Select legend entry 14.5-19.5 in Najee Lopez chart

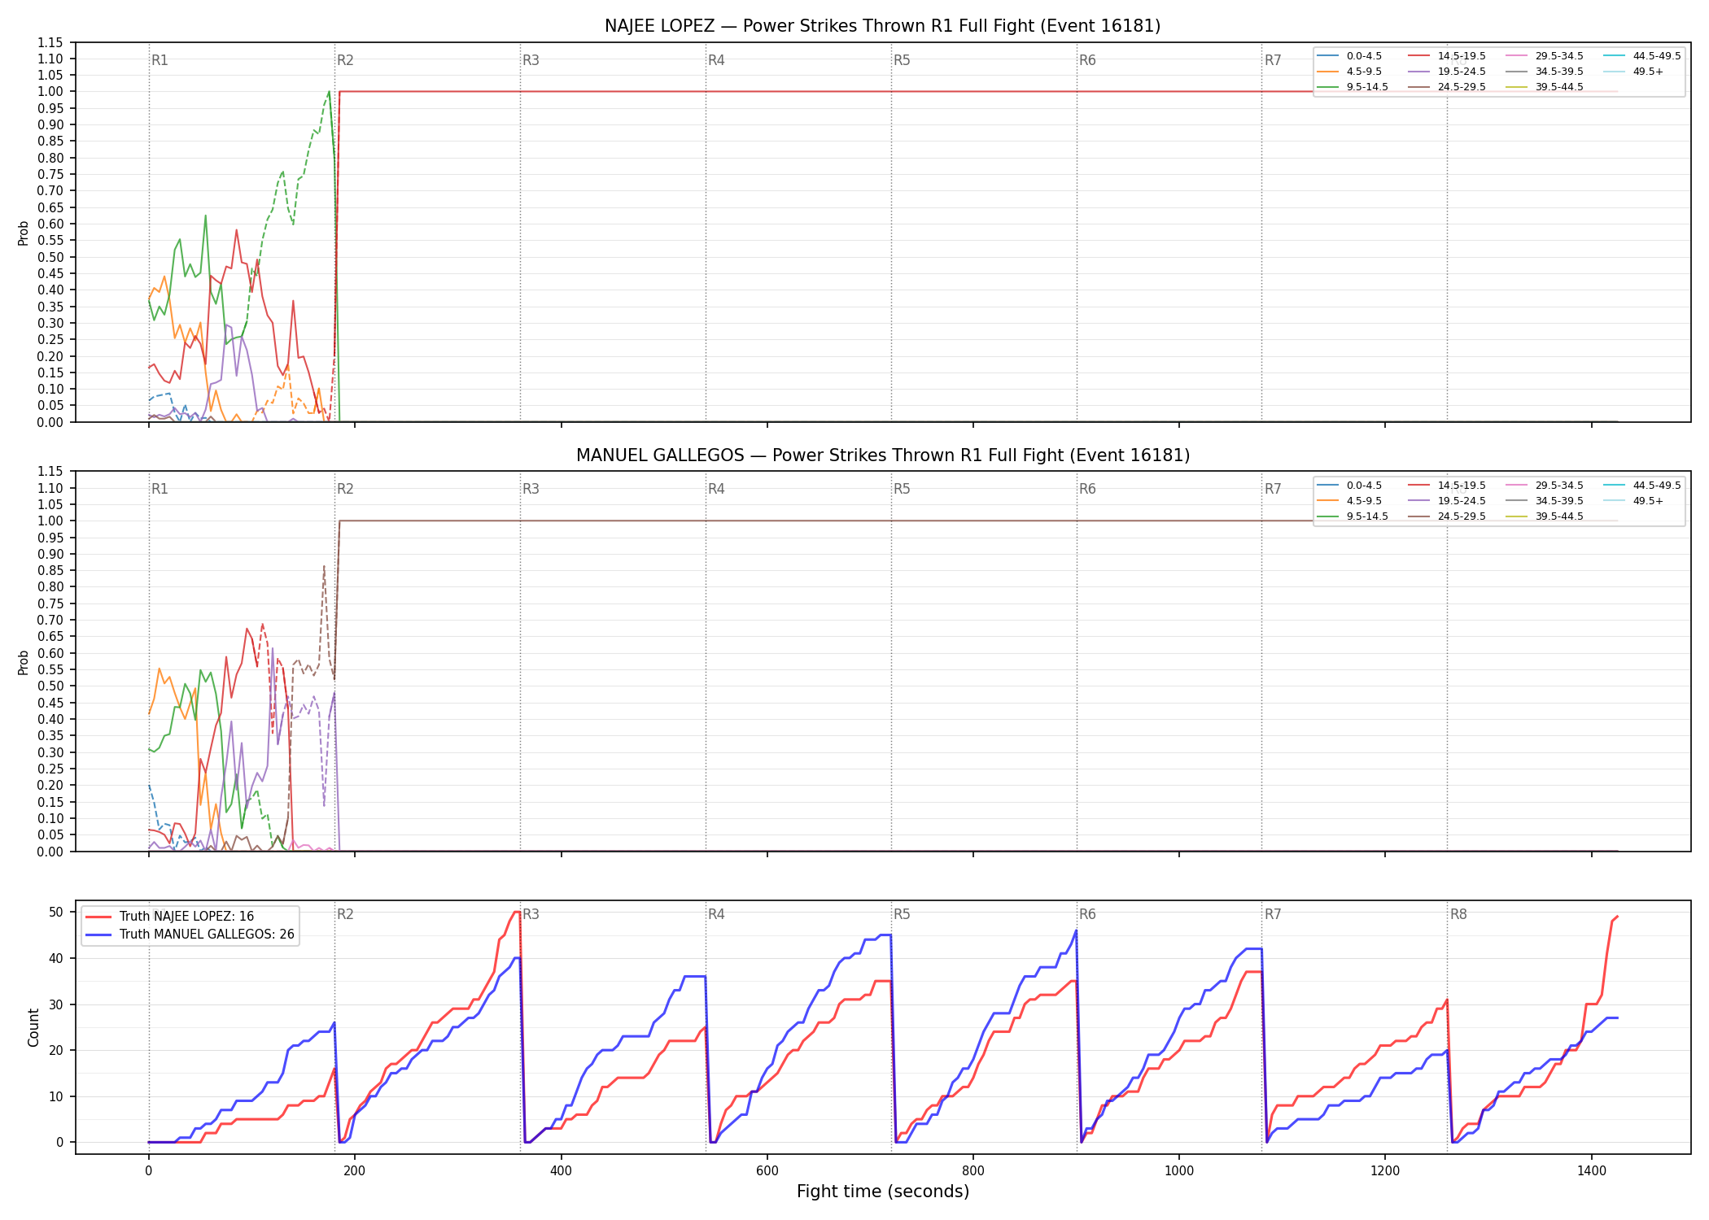tap(1447, 56)
